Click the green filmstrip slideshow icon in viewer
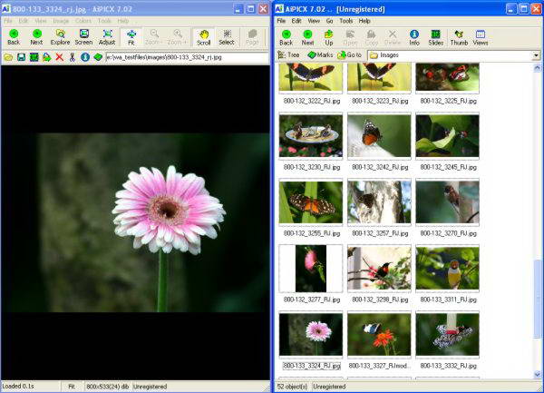This screenshot has width=544, height=393. coord(34,57)
